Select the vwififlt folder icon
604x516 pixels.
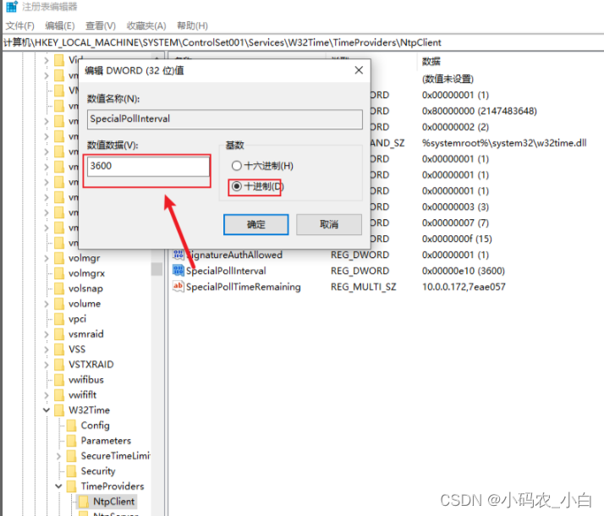pyautogui.click(x=59, y=394)
